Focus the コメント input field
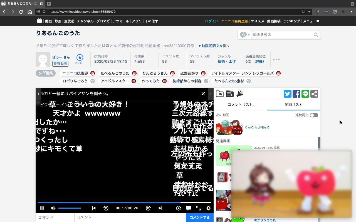Image resolution: width=356 pixels, height=222 pixels. [x=130, y=218]
